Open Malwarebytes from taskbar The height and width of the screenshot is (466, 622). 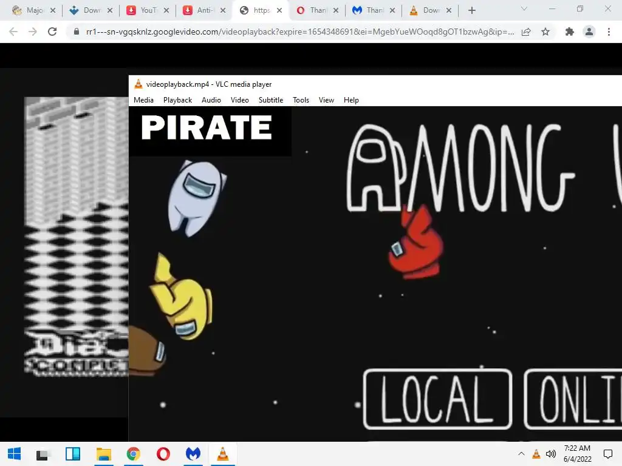(193, 454)
